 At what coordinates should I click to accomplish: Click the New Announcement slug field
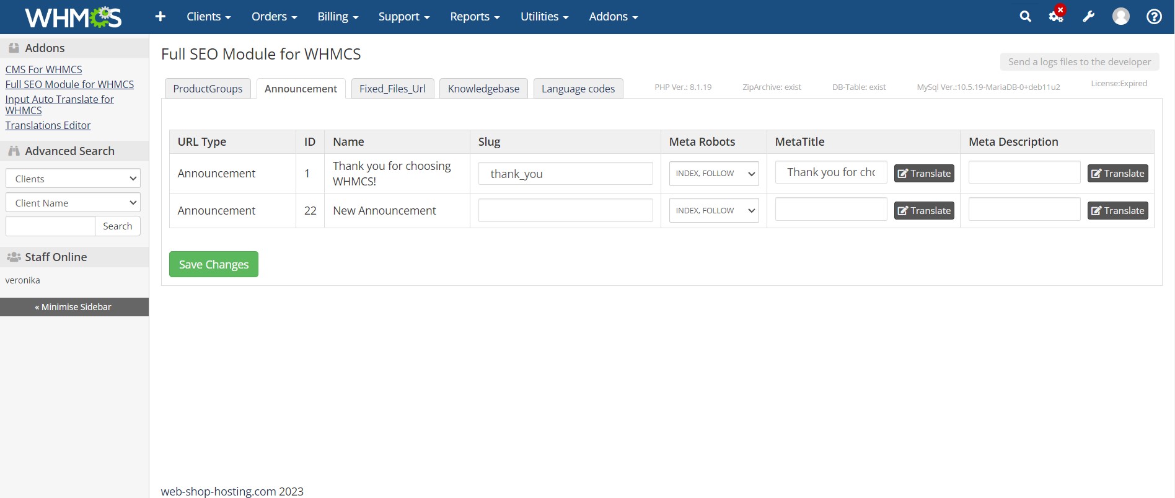point(565,210)
